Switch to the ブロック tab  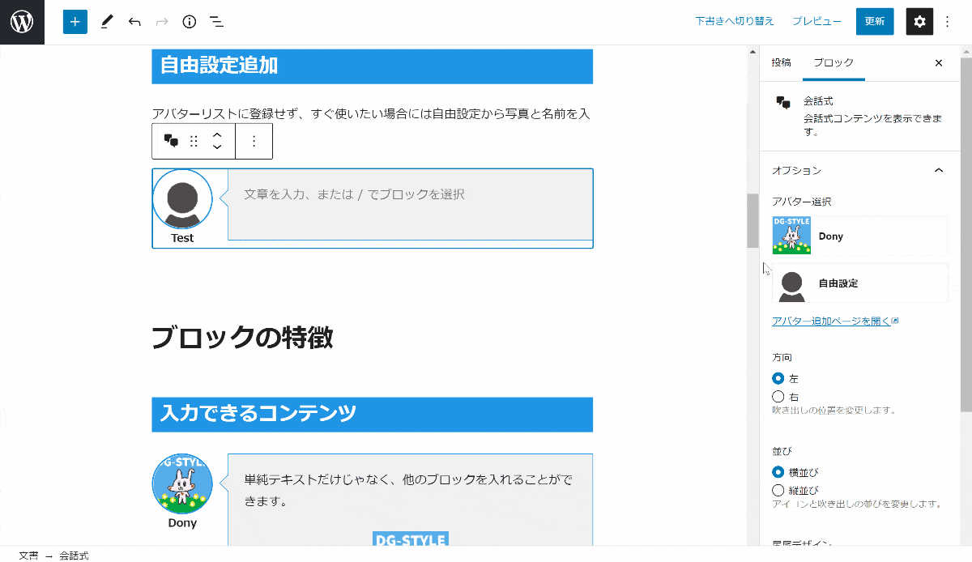coord(833,62)
